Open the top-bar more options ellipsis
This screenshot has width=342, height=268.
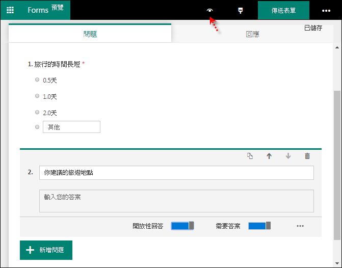pos(326,11)
